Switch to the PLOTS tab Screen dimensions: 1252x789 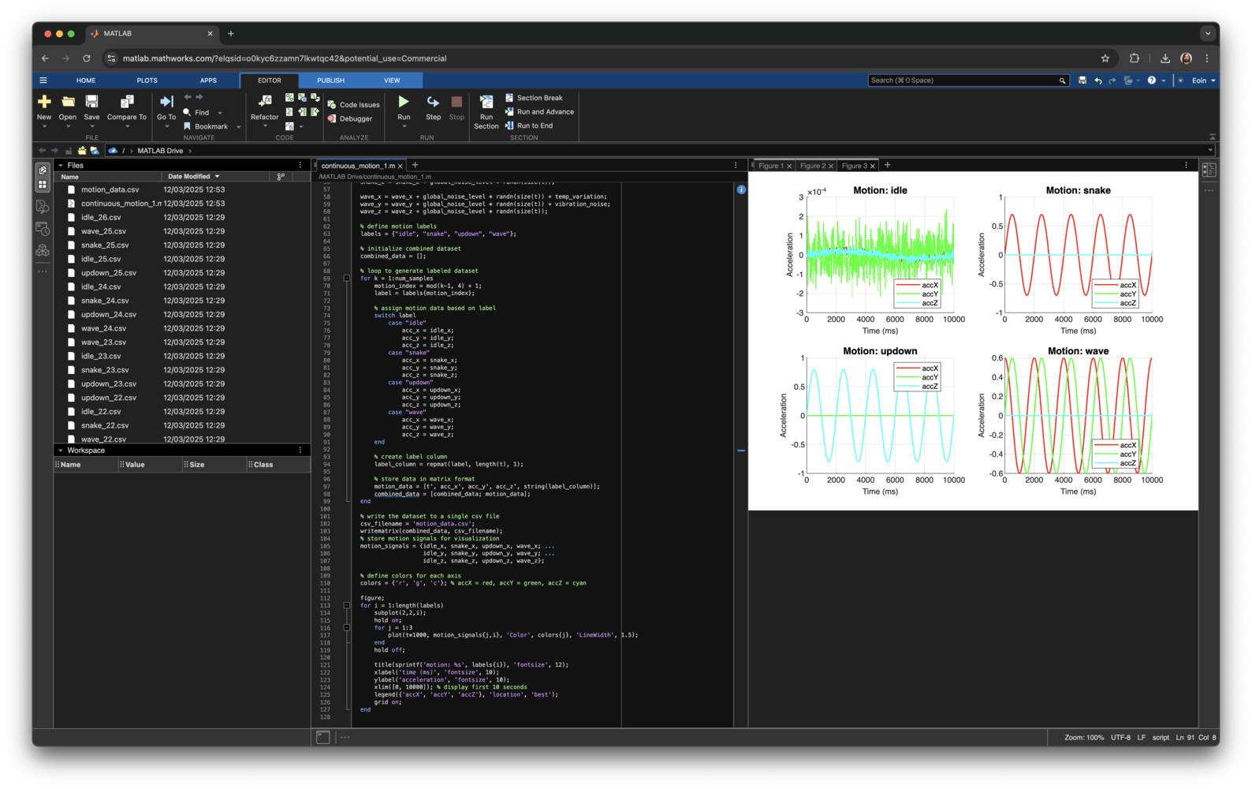tap(147, 80)
